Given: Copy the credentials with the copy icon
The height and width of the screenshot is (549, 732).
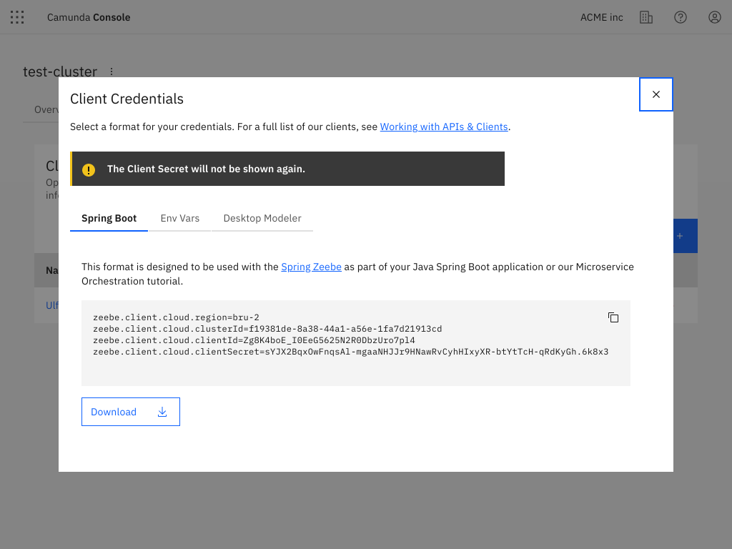Looking at the screenshot, I should coord(613,317).
